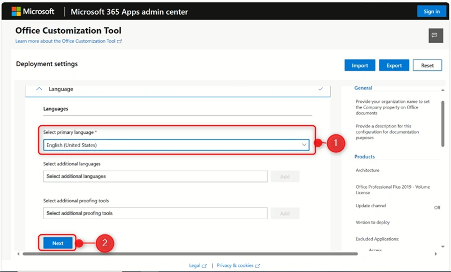The height and width of the screenshot is (272, 451).
Task: Click the Select additional languages field
Action: tap(156, 176)
